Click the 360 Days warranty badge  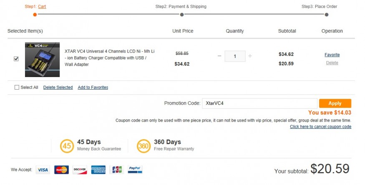click(143, 146)
